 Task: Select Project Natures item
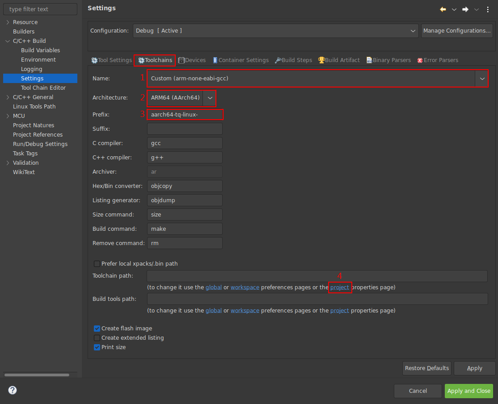34,125
